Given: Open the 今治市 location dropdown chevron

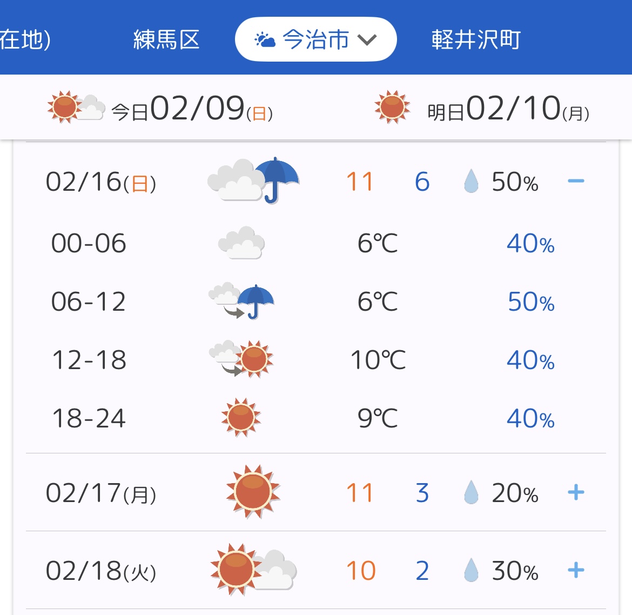Looking at the screenshot, I should click(367, 39).
